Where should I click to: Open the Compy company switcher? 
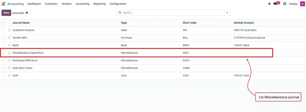293,4
